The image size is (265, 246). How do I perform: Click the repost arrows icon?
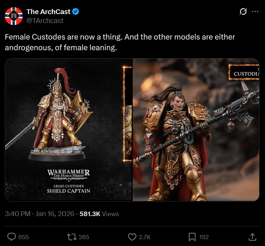click(72, 237)
